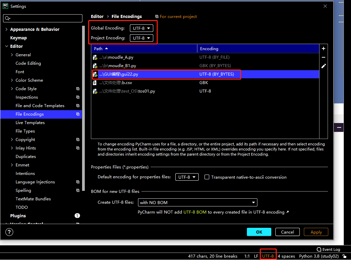Click the LF line separator in status bar
The height and width of the screenshot is (260, 351).
coord(256,256)
